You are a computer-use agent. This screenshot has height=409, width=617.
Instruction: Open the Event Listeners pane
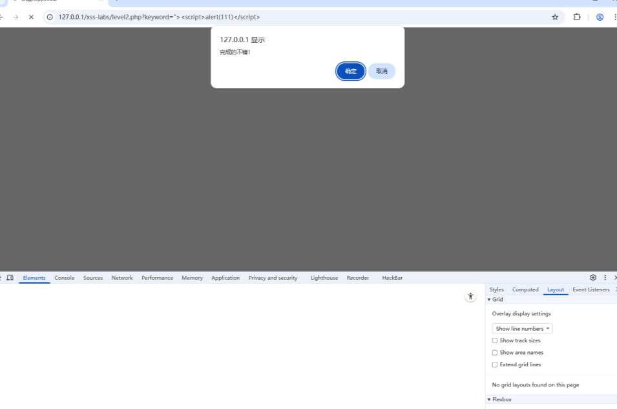point(591,289)
